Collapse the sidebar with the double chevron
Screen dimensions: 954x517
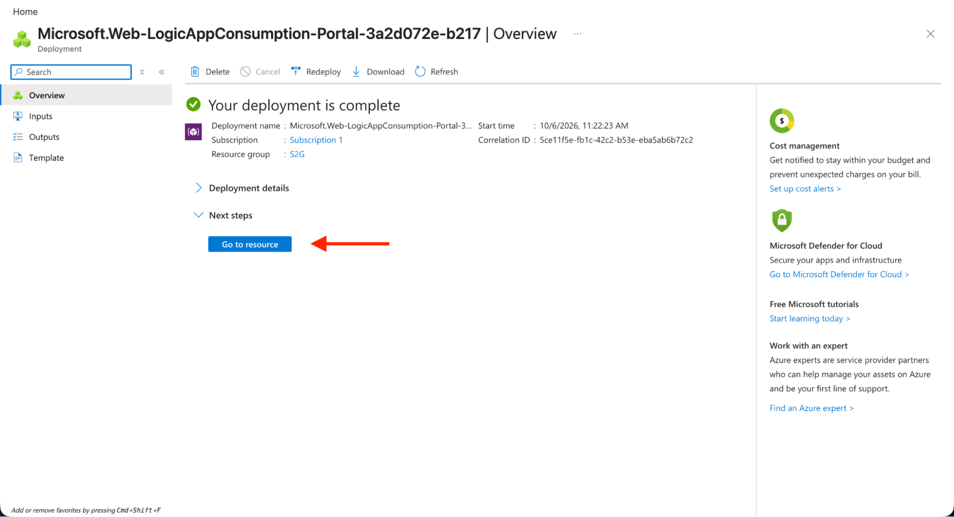tap(162, 72)
